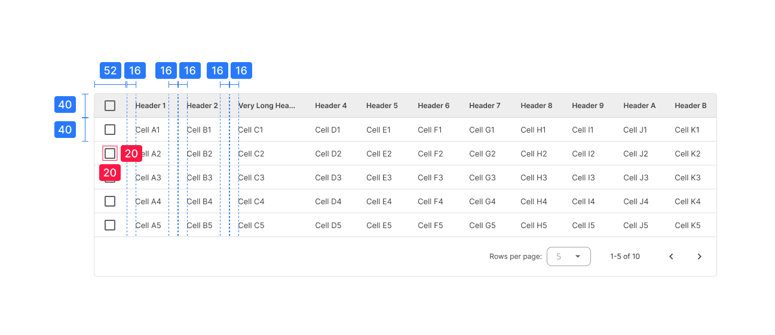The image size is (775, 335).
Task: Click the dropdown arrow next to 5
Action: (578, 257)
